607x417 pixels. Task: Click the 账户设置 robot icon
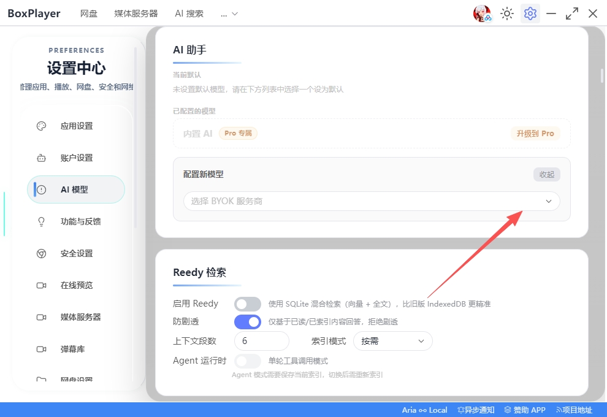point(42,158)
